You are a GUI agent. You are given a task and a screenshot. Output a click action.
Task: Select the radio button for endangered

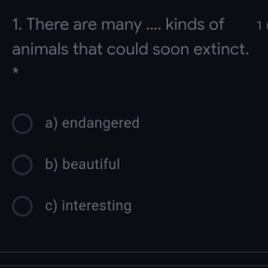point(22,123)
